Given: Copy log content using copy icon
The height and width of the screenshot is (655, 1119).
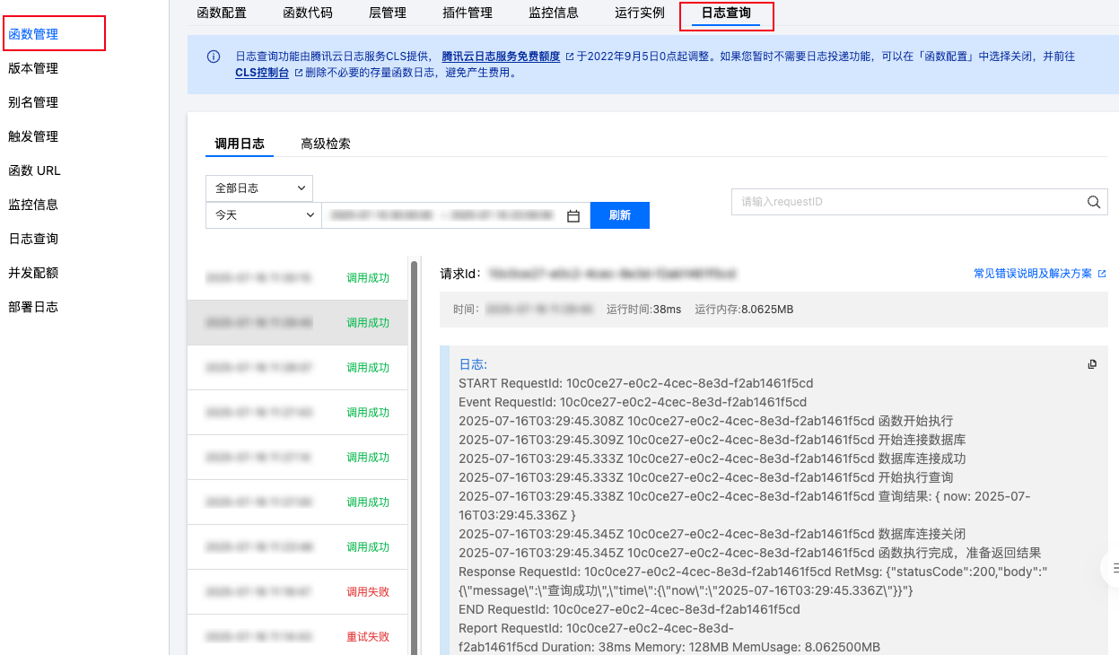Looking at the screenshot, I should tap(1092, 364).
